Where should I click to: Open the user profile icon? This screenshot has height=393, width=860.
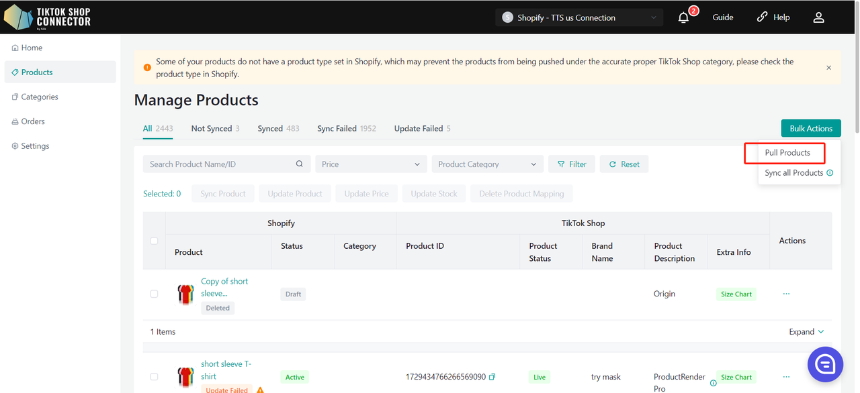point(818,17)
